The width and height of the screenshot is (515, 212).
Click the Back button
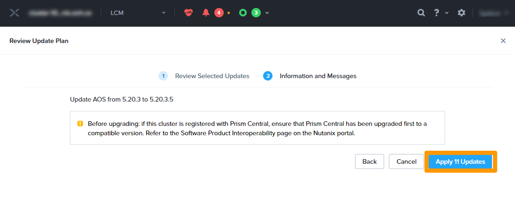coord(370,161)
